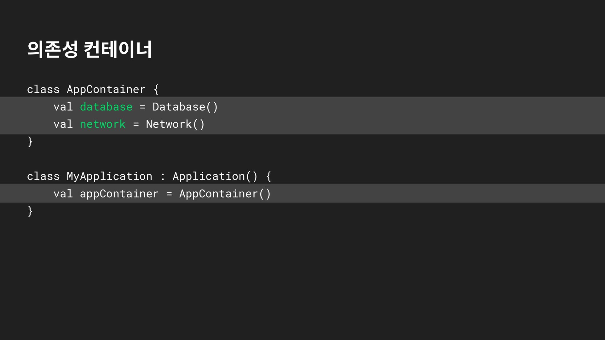
Task: Click the closing brace of the MyApplication class
Action: coord(30,211)
